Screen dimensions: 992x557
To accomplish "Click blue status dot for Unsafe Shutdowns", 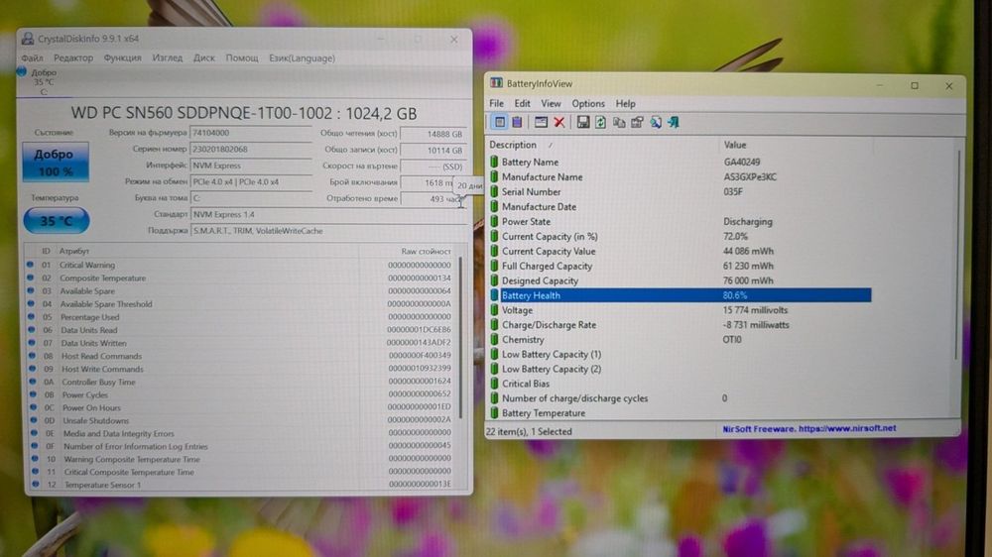I will [34, 420].
